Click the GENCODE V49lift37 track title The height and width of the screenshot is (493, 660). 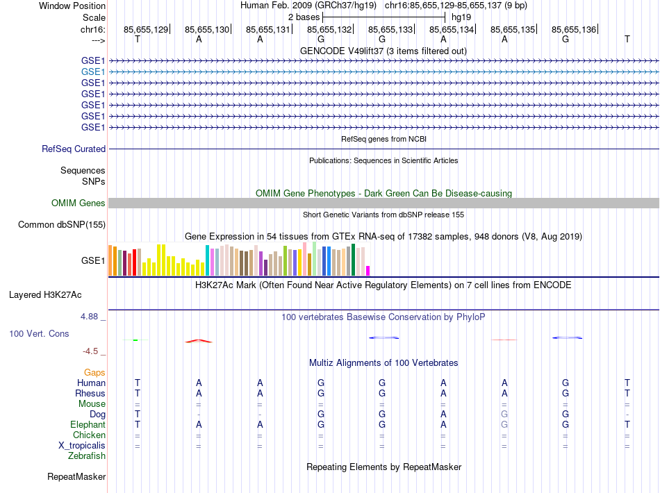383,51
